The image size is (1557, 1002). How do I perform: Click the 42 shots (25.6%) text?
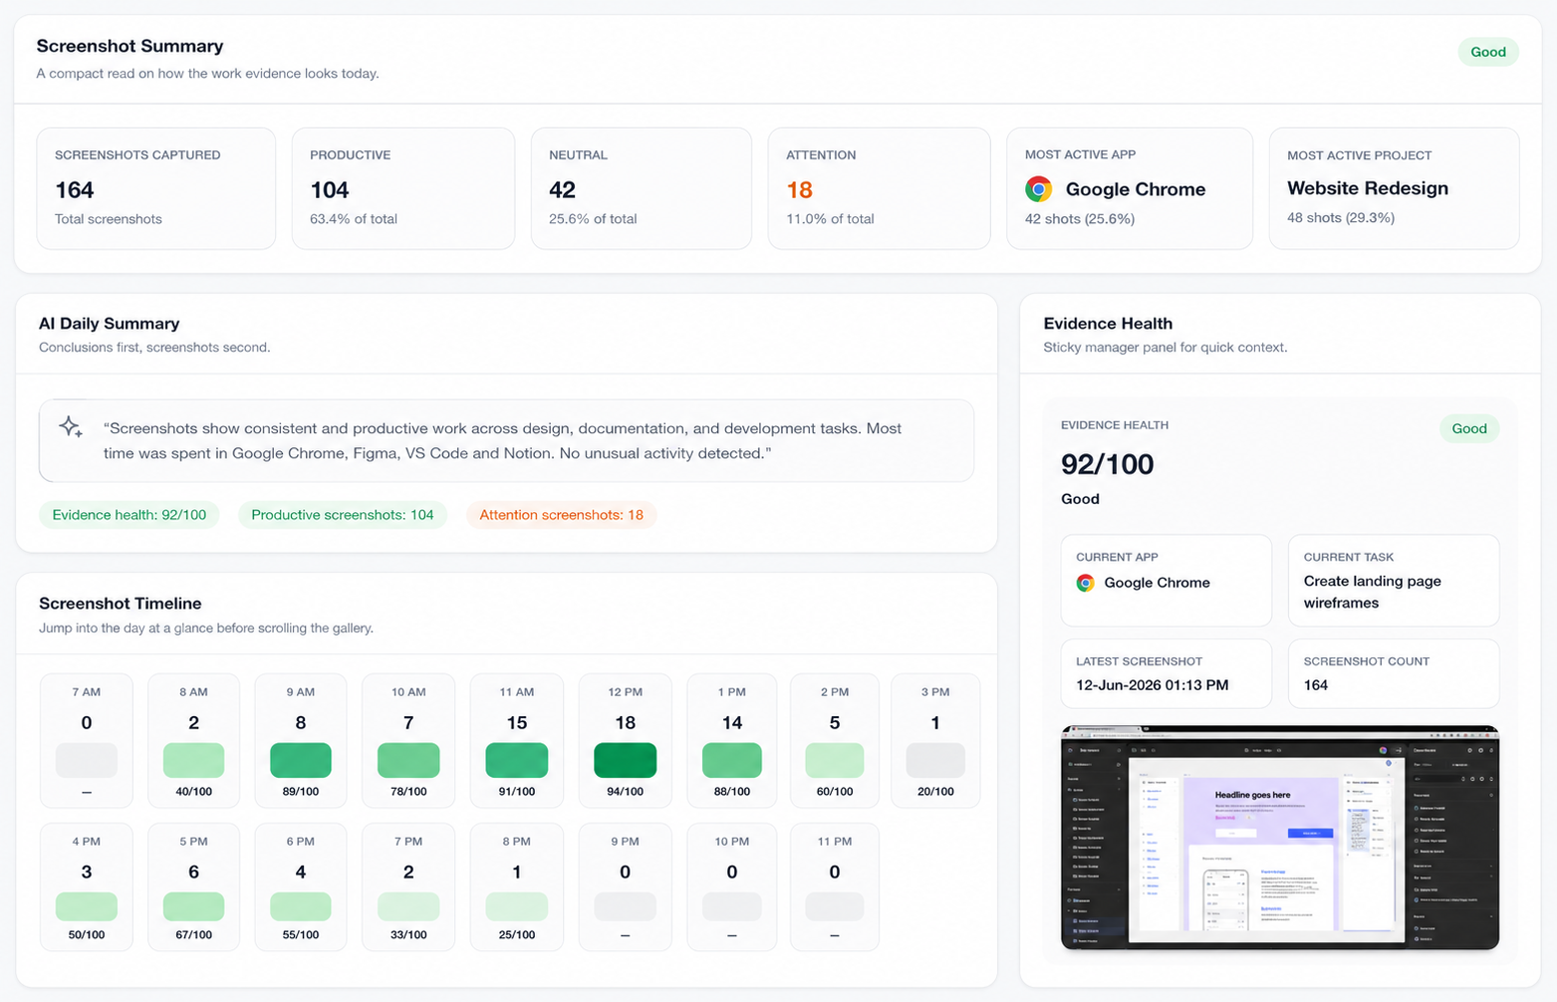tap(1080, 218)
